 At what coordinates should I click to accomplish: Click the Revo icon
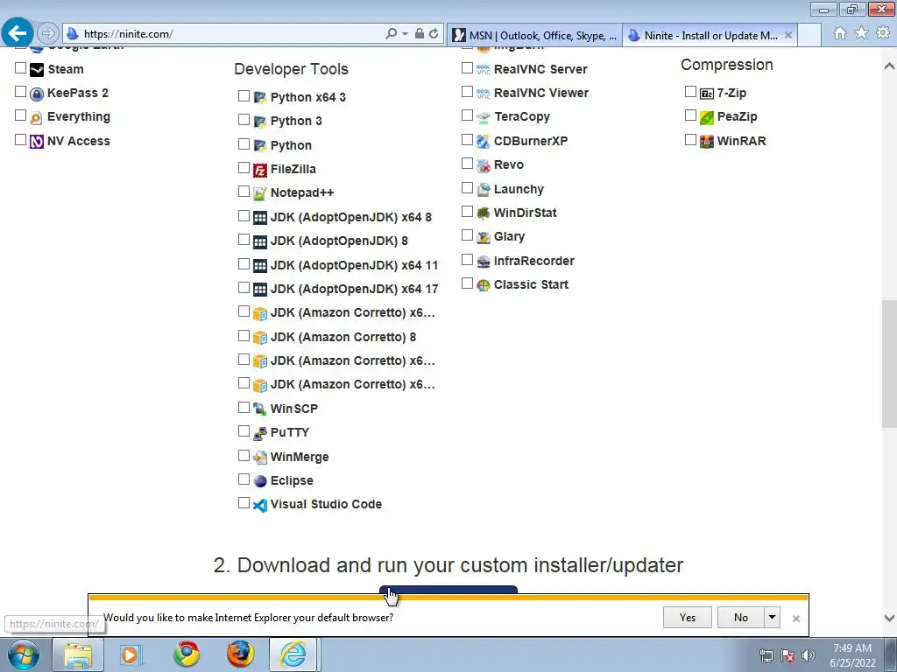point(484,165)
